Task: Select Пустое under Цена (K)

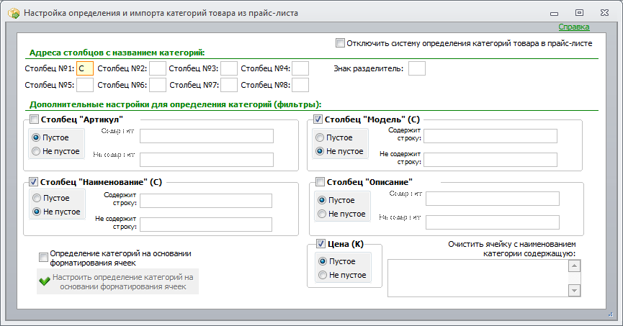Action: point(323,261)
